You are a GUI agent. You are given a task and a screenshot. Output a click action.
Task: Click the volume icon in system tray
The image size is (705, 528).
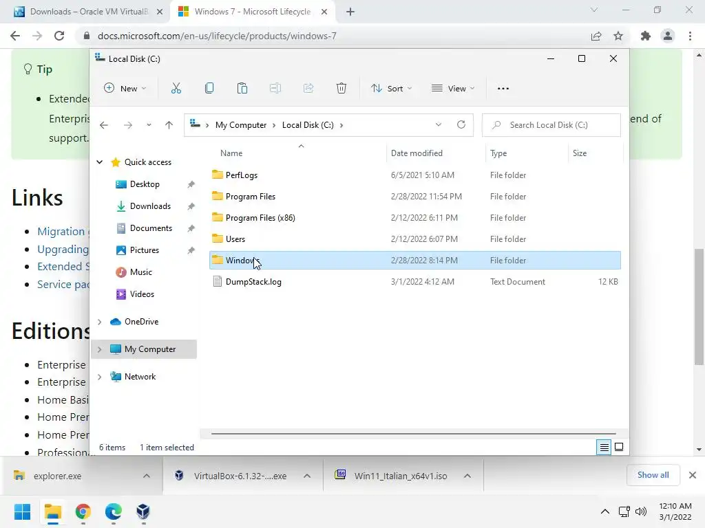click(x=641, y=511)
